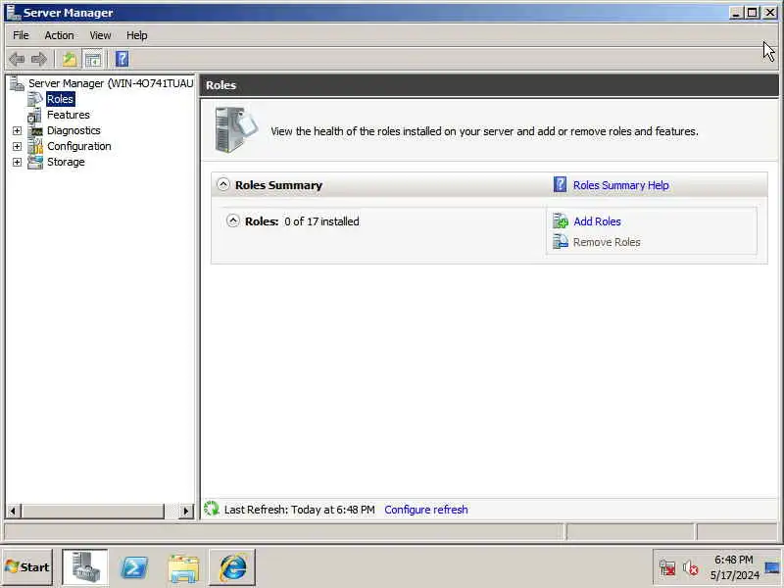Collapse the Roles Summary section
The image size is (784, 588).
[x=223, y=184]
